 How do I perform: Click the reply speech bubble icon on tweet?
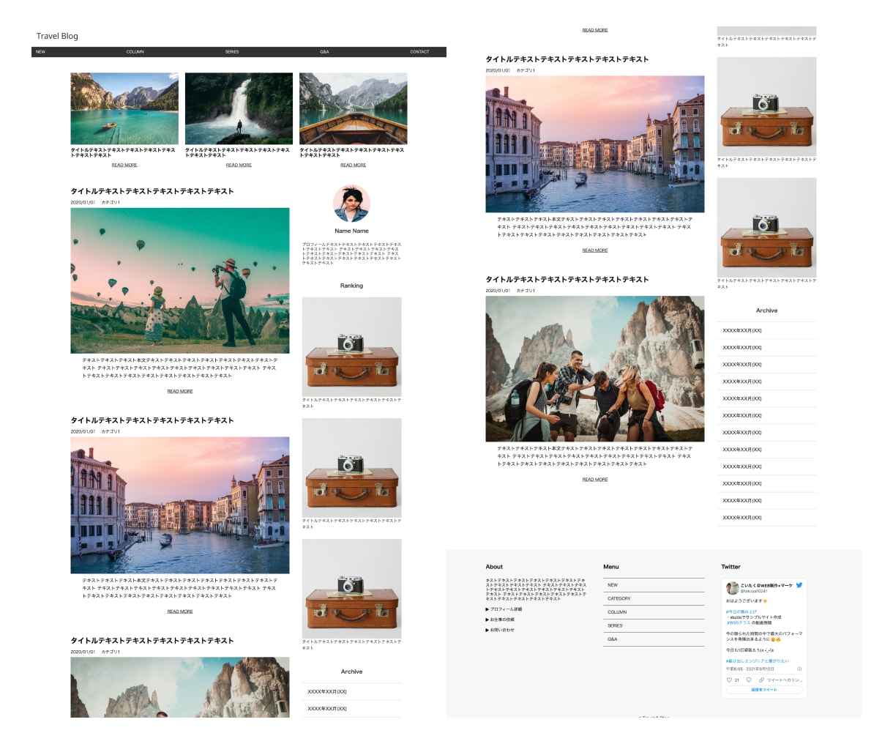[749, 680]
